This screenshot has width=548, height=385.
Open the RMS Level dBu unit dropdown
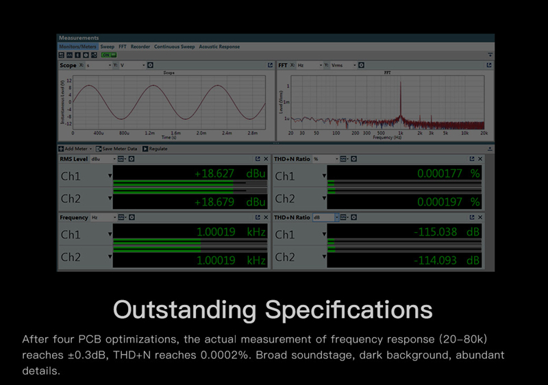103,159
